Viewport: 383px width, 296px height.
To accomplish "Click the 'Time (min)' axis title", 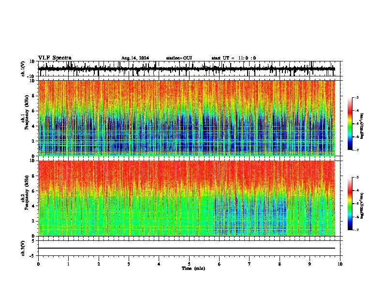I will [193, 268].
